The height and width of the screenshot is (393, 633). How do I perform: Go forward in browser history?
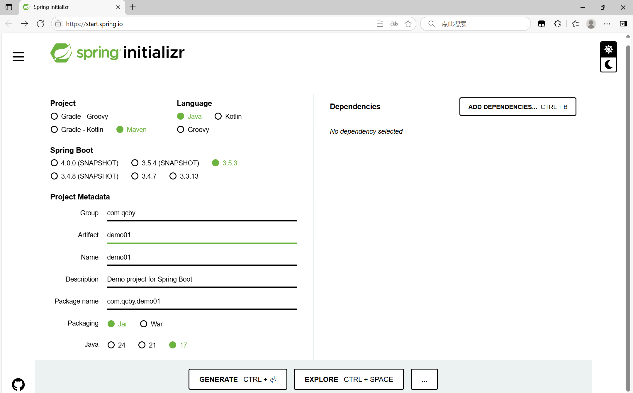tap(25, 24)
